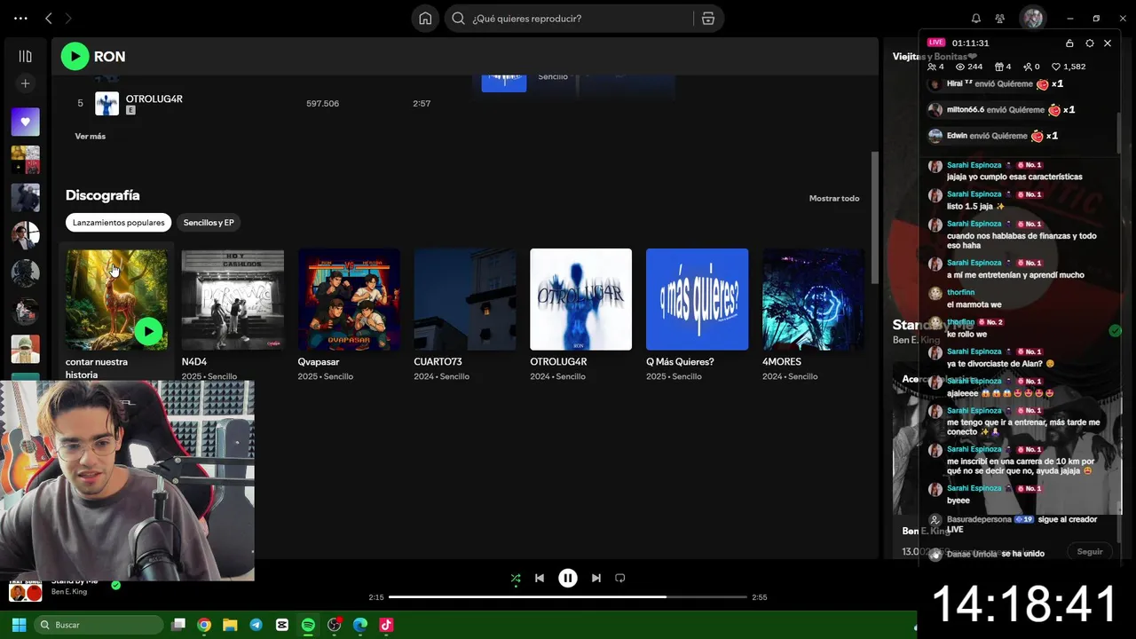This screenshot has width=1136, height=639.
Task: Pause the current song
Action: (x=568, y=578)
